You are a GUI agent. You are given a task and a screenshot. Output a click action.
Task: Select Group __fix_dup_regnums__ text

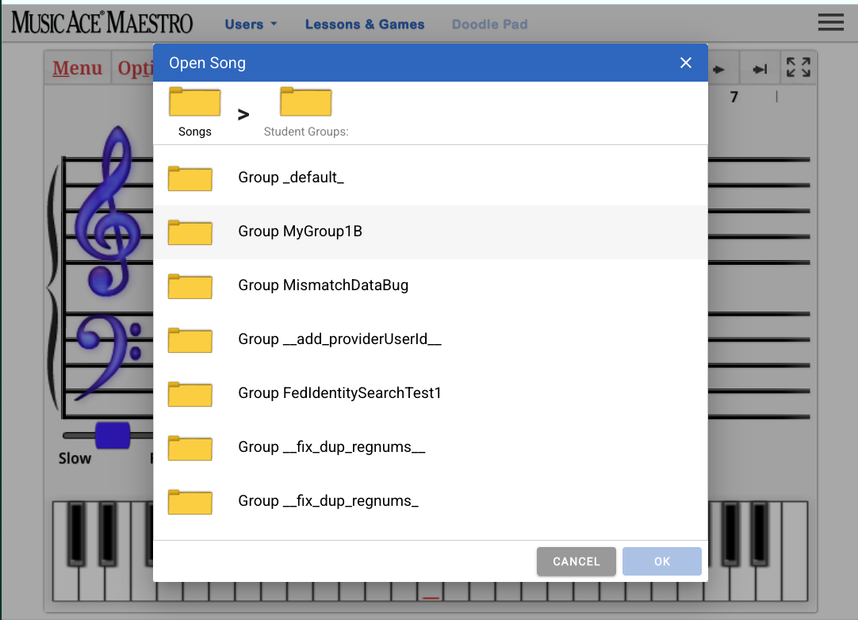331,447
